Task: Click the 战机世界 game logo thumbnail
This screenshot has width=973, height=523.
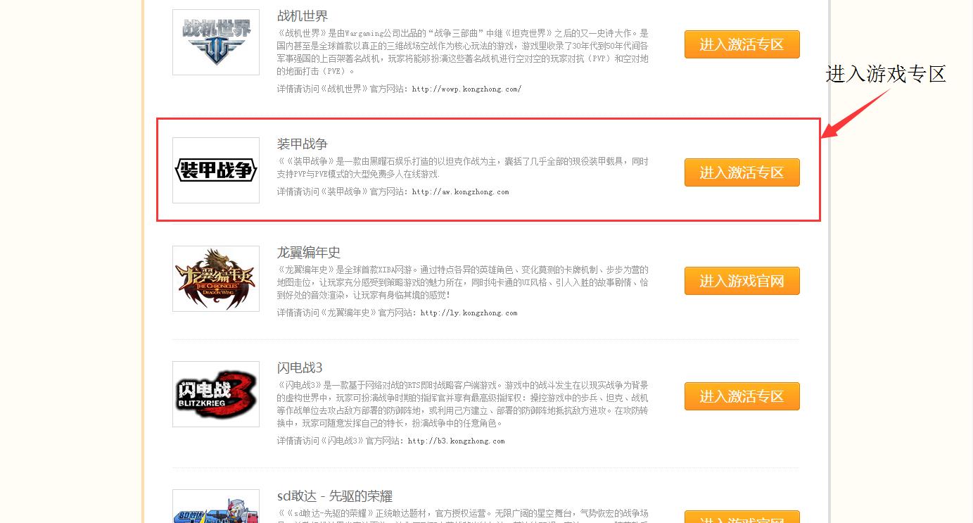Action: pyautogui.click(x=216, y=42)
